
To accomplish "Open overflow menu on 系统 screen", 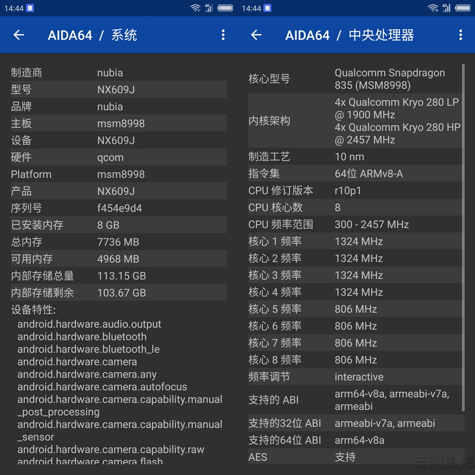I will pos(223,35).
